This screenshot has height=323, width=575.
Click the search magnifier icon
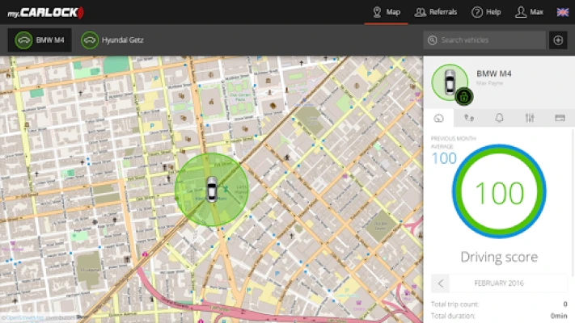pyautogui.click(x=433, y=40)
